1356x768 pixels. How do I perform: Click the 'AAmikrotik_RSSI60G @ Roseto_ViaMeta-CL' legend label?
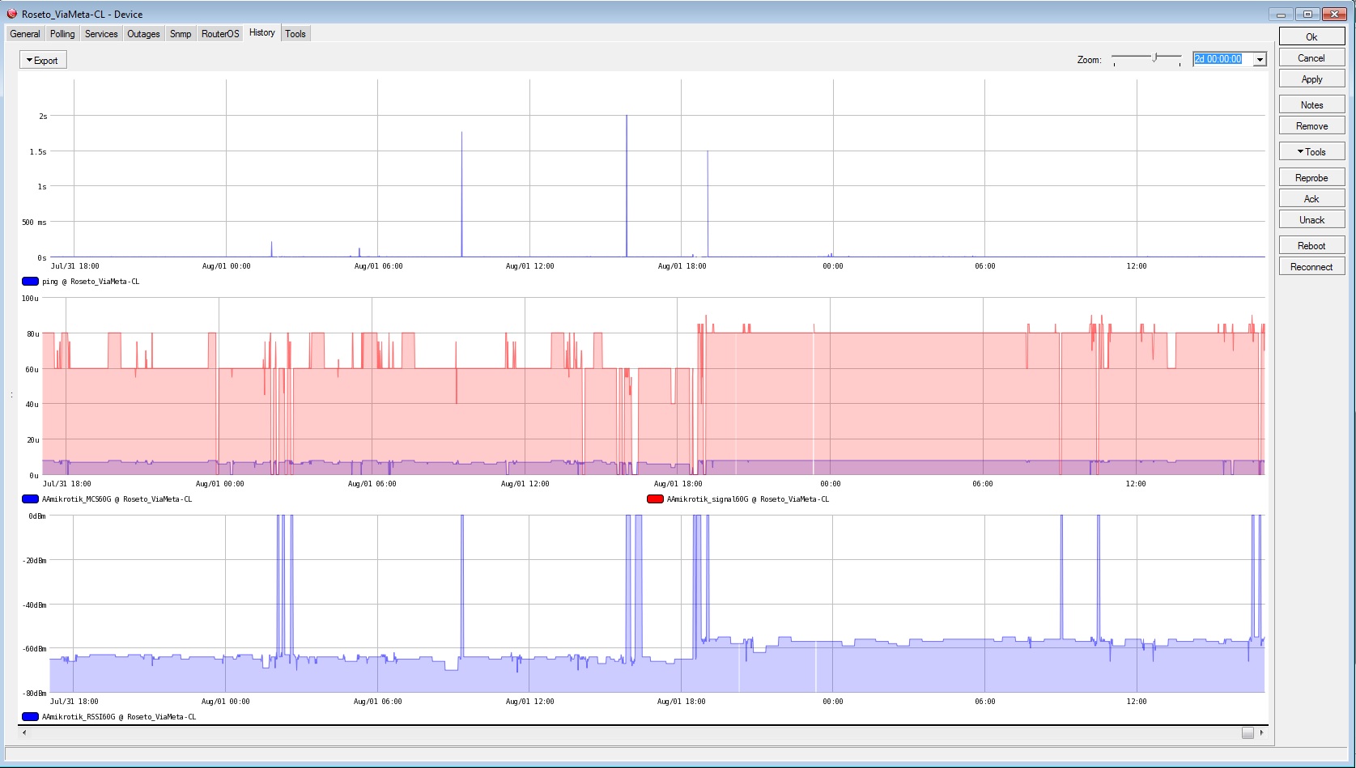tap(119, 717)
